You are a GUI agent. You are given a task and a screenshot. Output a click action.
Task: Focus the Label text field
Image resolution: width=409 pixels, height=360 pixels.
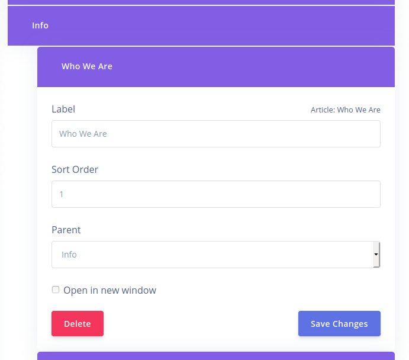215,134
